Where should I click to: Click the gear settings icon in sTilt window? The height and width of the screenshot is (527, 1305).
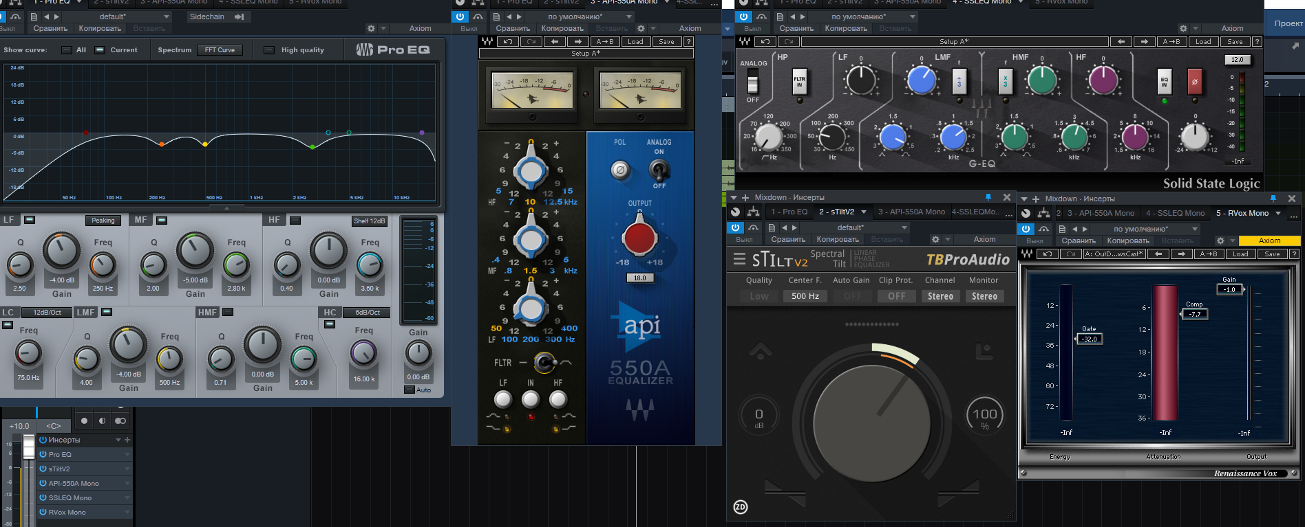click(x=935, y=239)
